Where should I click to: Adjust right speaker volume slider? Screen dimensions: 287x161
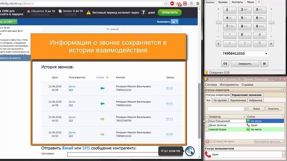point(271,22)
